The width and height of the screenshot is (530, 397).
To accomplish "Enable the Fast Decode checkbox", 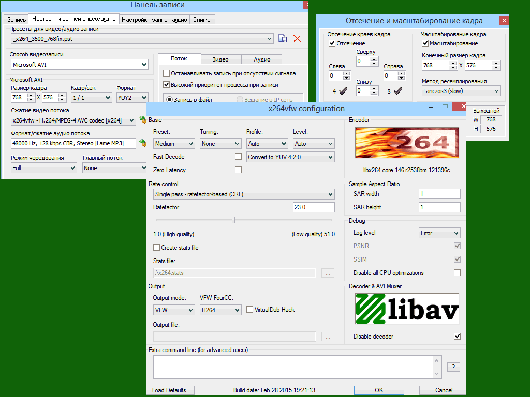I will click(238, 157).
